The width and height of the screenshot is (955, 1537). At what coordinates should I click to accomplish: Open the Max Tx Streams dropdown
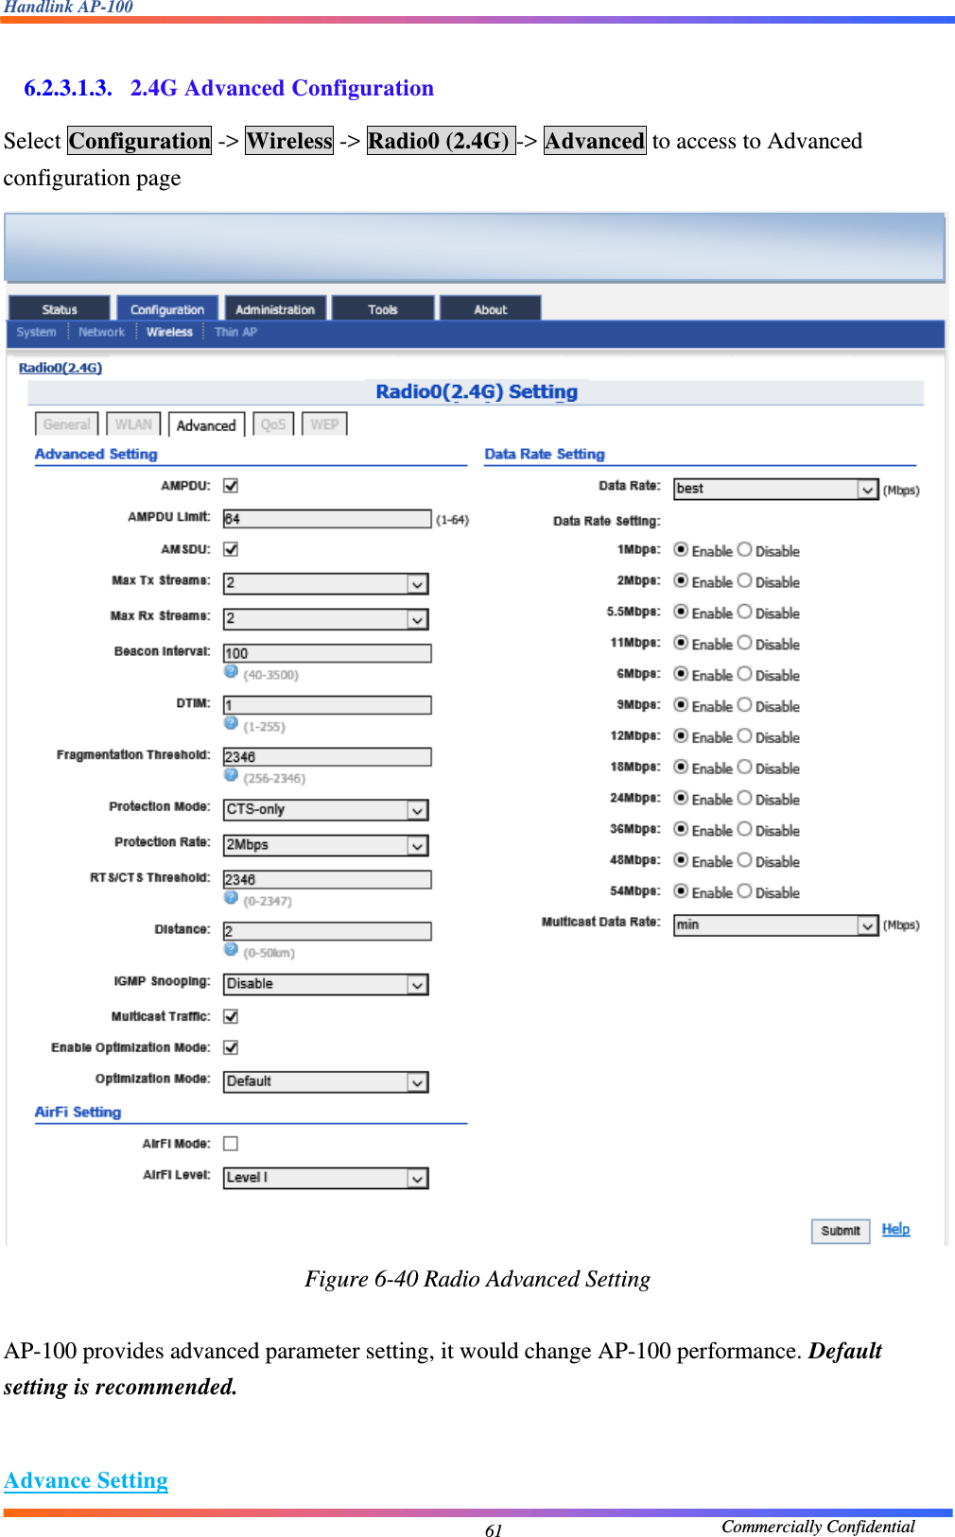click(x=325, y=584)
